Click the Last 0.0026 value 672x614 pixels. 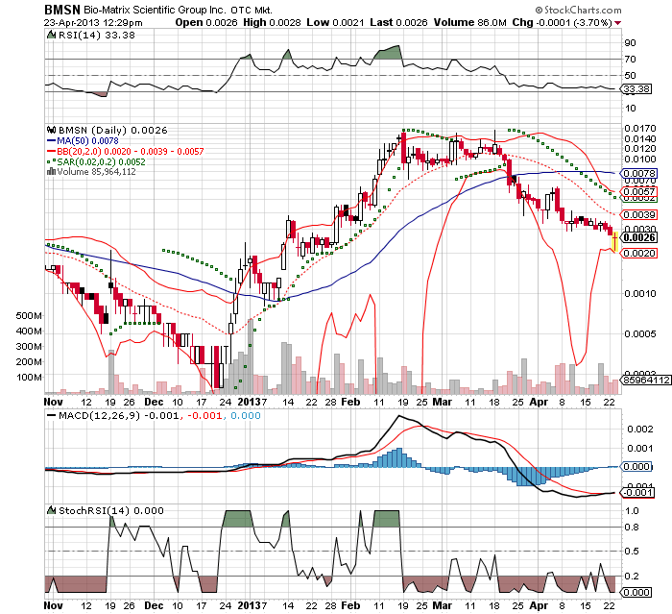coord(398,23)
